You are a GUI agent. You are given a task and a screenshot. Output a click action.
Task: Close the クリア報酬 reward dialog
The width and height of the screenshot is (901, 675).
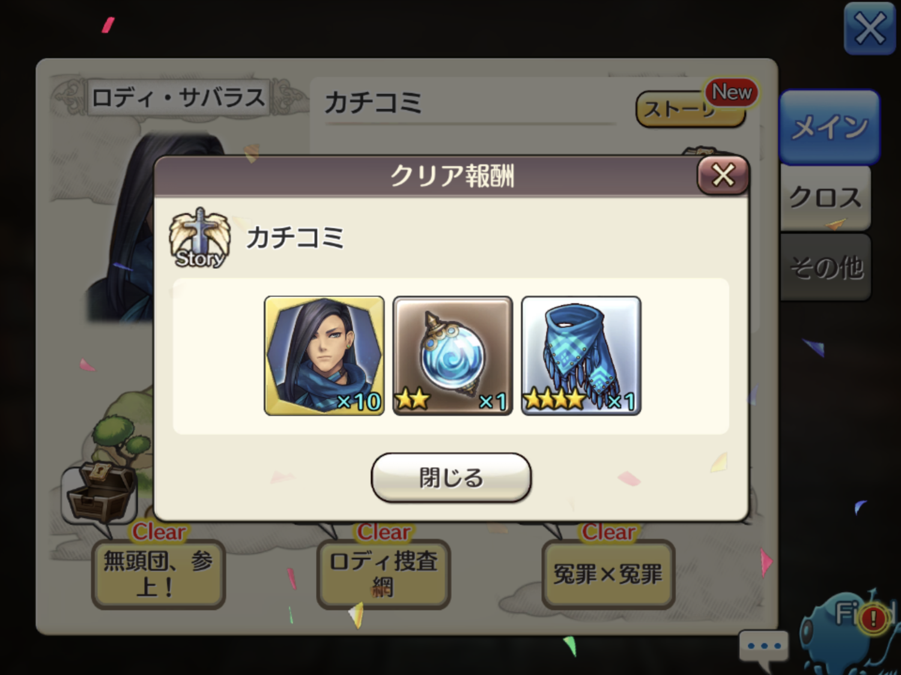pos(723,175)
